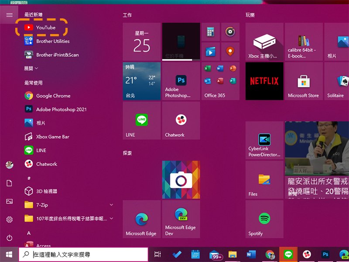This screenshot has width=349, height=262.
Task: Switch to Chatwork on the taskbar
Action: pos(307,255)
